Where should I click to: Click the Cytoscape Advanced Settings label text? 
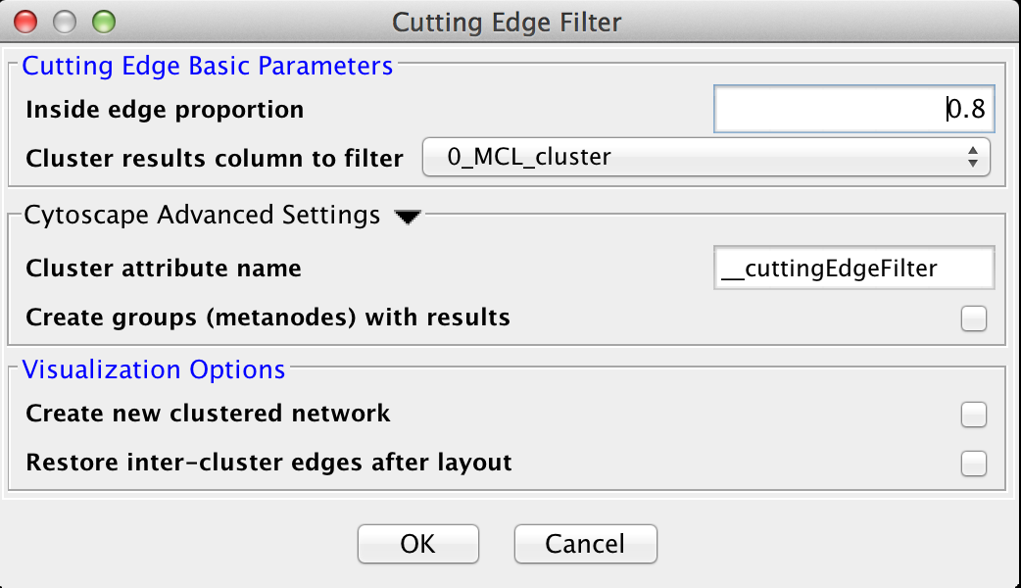201,216
